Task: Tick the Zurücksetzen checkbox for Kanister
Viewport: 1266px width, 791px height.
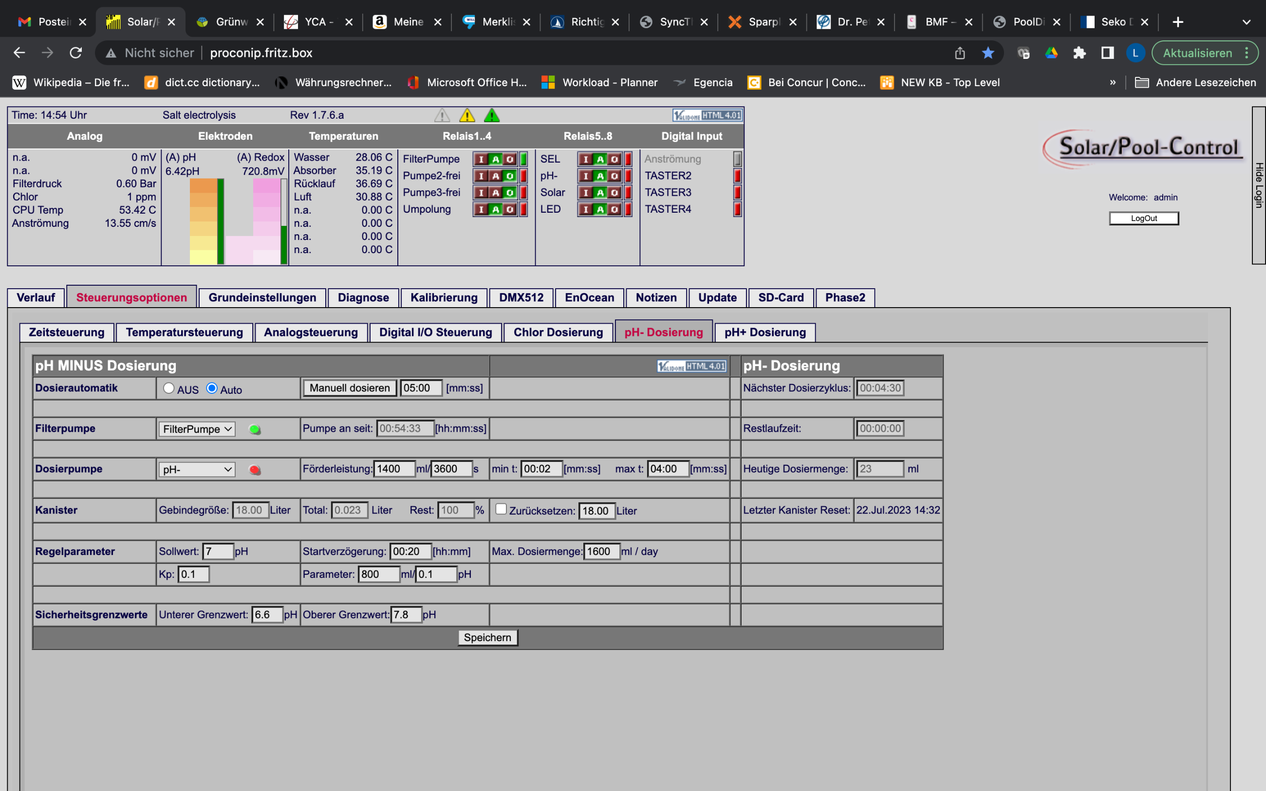Action: 501,509
